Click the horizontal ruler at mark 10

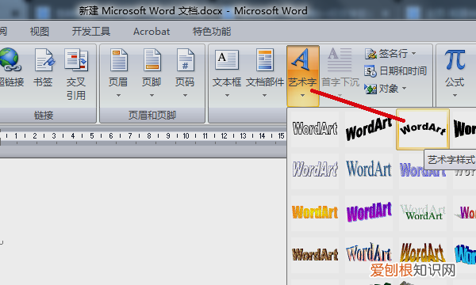pyautogui.click(x=186, y=136)
